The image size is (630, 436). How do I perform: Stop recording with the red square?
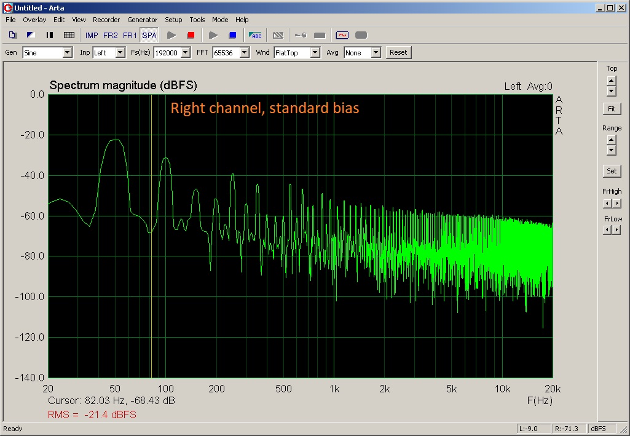[191, 36]
